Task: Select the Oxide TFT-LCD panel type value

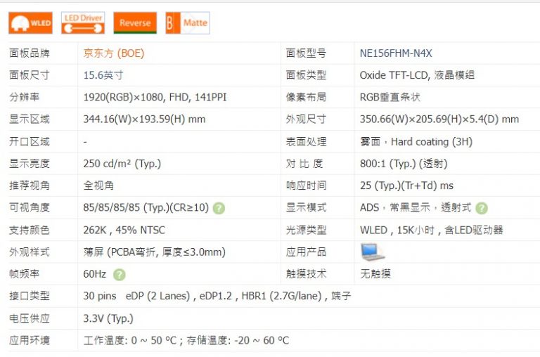Action: point(417,75)
